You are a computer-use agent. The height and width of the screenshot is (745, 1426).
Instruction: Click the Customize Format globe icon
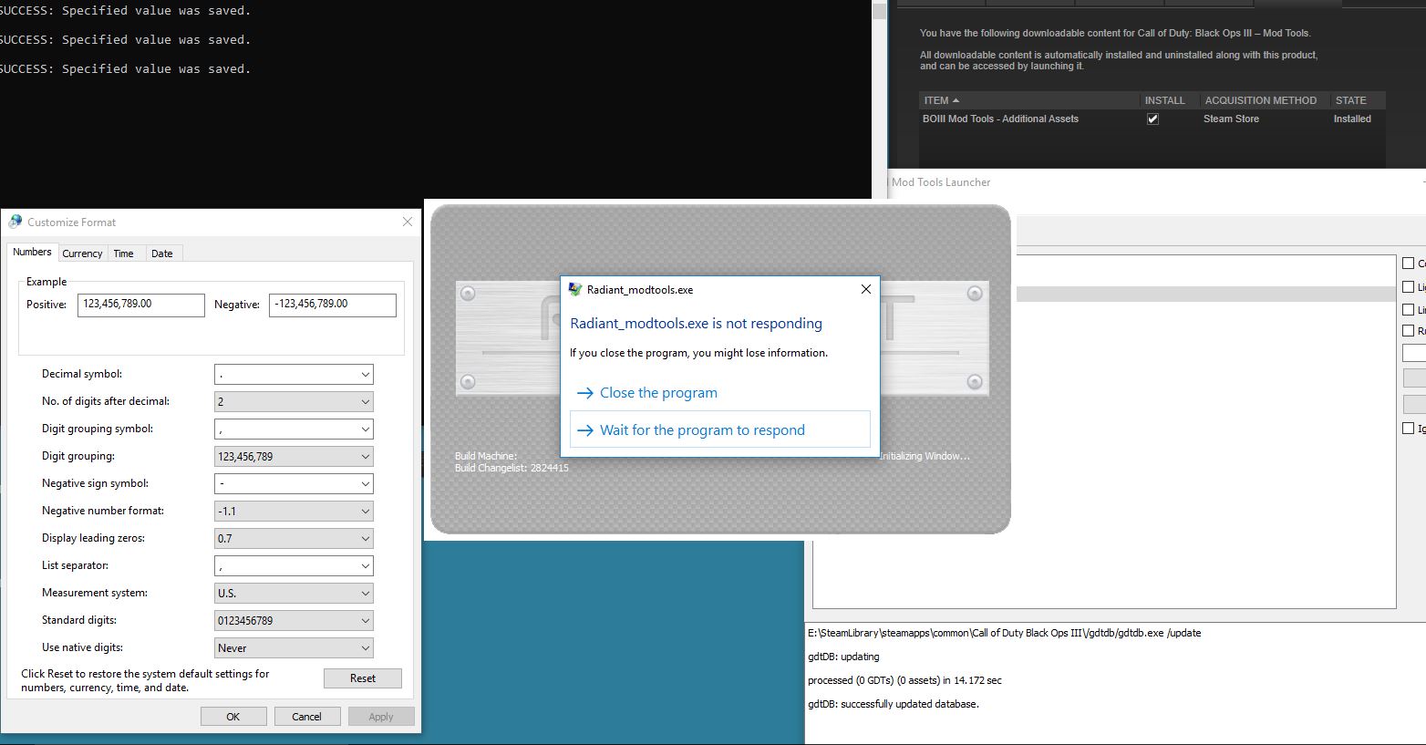pos(15,222)
